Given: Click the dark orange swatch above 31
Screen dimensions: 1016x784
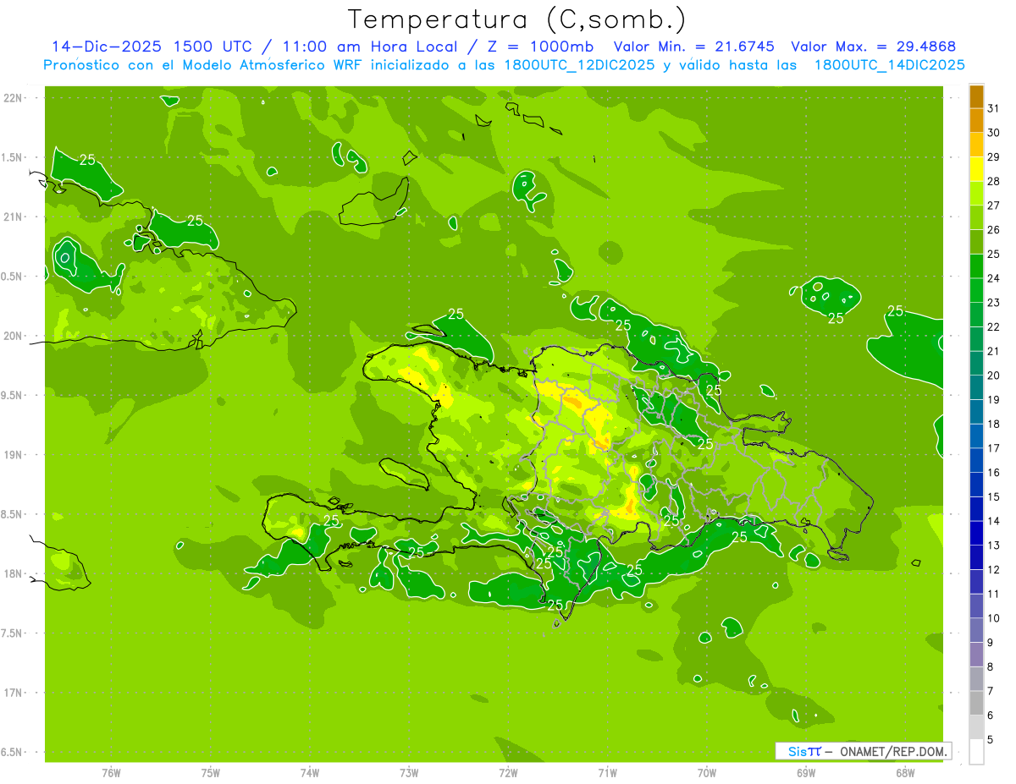Looking at the screenshot, I should tap(976, 96).
